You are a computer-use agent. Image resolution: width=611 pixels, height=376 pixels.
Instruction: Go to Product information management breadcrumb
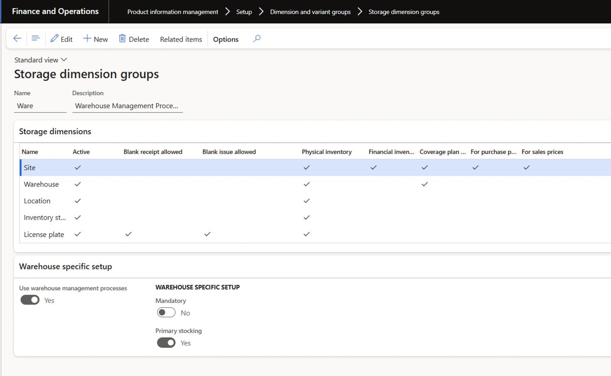(x=173, y=11)
